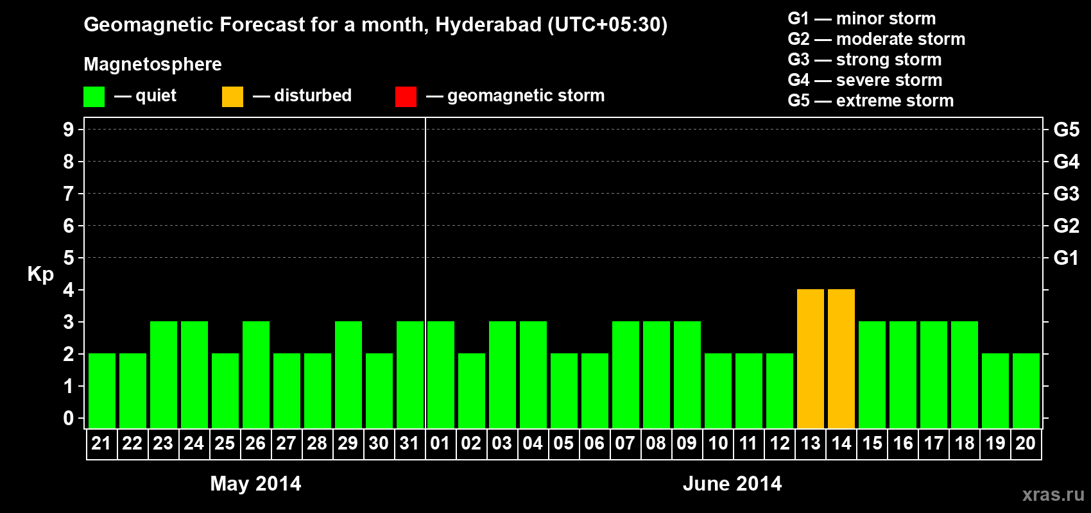Click the orange disturbed legend swatch
The height and width of the screenshot is (513, 1091).
232,97
